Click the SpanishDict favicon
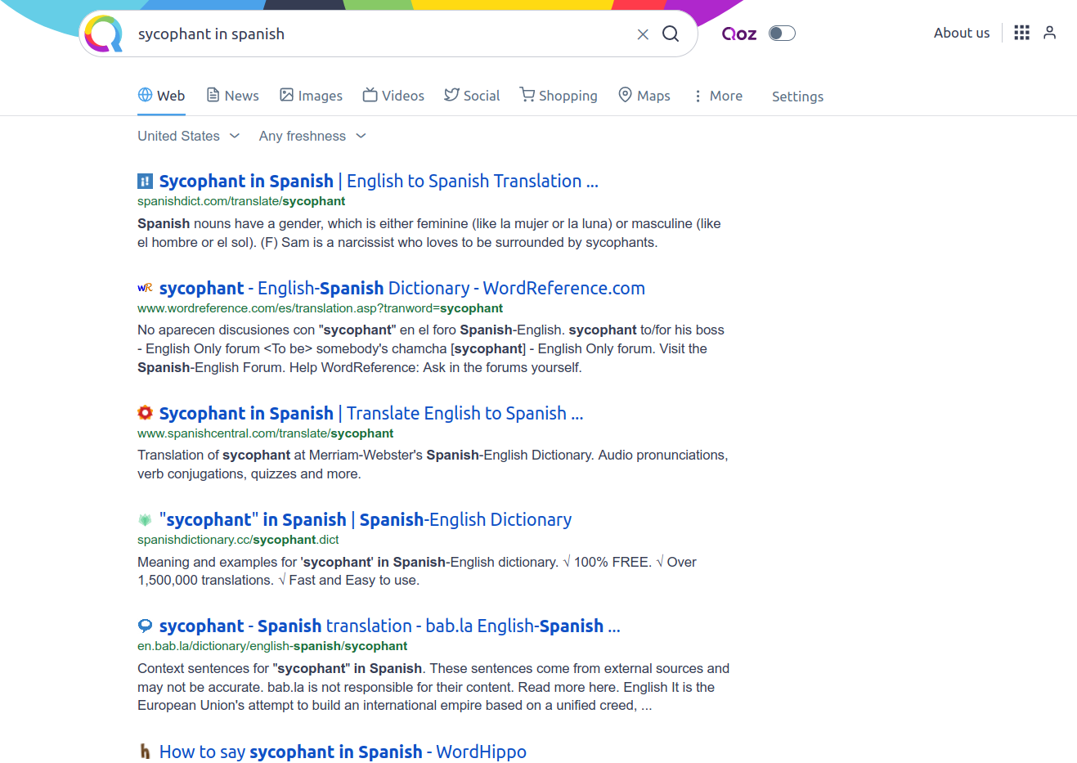The image size is (1077, 763). [x=145, y=181]
